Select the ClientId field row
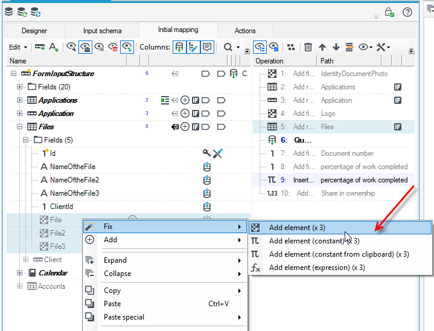Viewport: 434px width, 331px height. 129,207
